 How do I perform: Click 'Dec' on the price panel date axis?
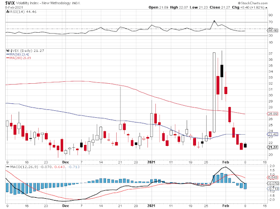pos(65,162)
